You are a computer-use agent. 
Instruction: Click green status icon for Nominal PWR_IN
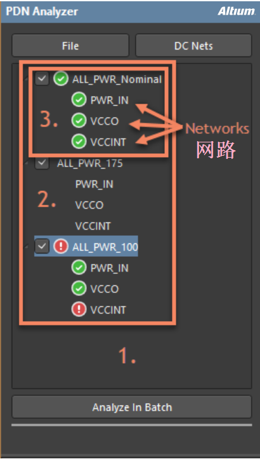(79, 100)
